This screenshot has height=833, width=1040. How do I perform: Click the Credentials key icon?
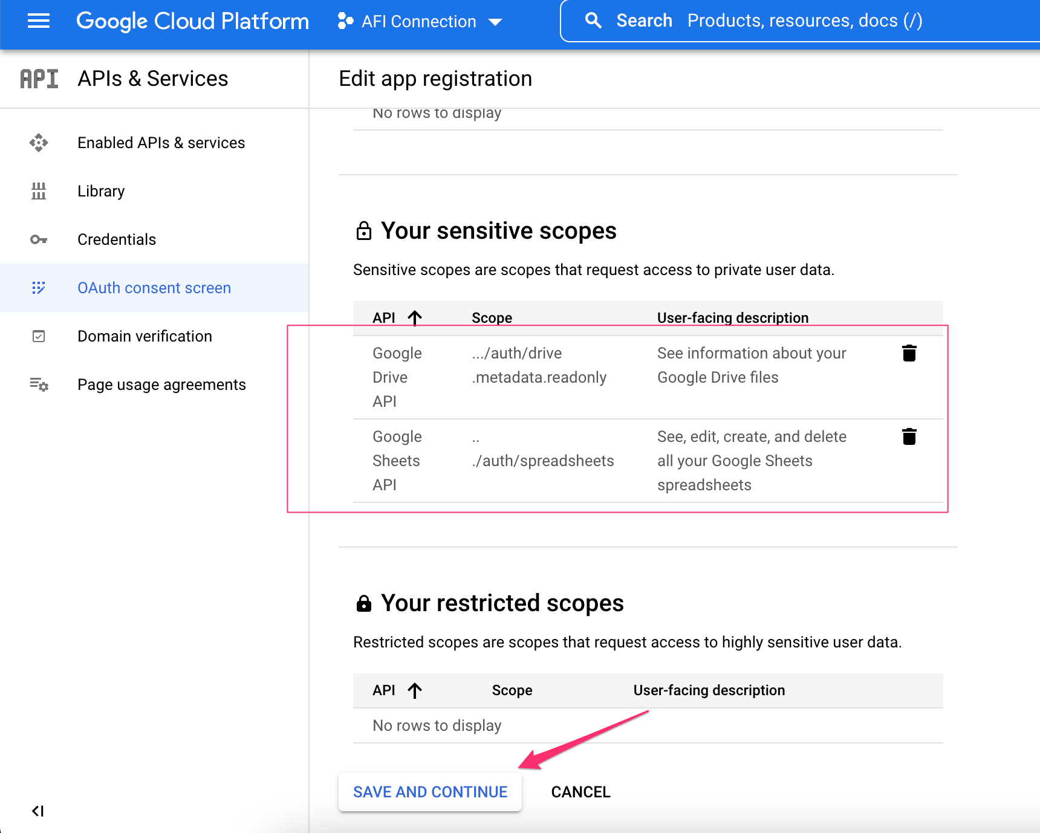tap(39, 239)
